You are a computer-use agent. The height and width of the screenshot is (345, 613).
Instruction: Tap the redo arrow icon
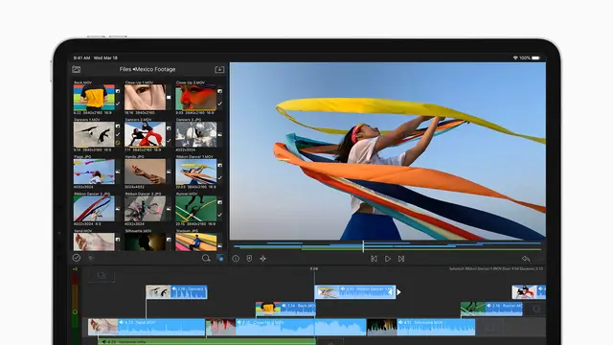540,259
